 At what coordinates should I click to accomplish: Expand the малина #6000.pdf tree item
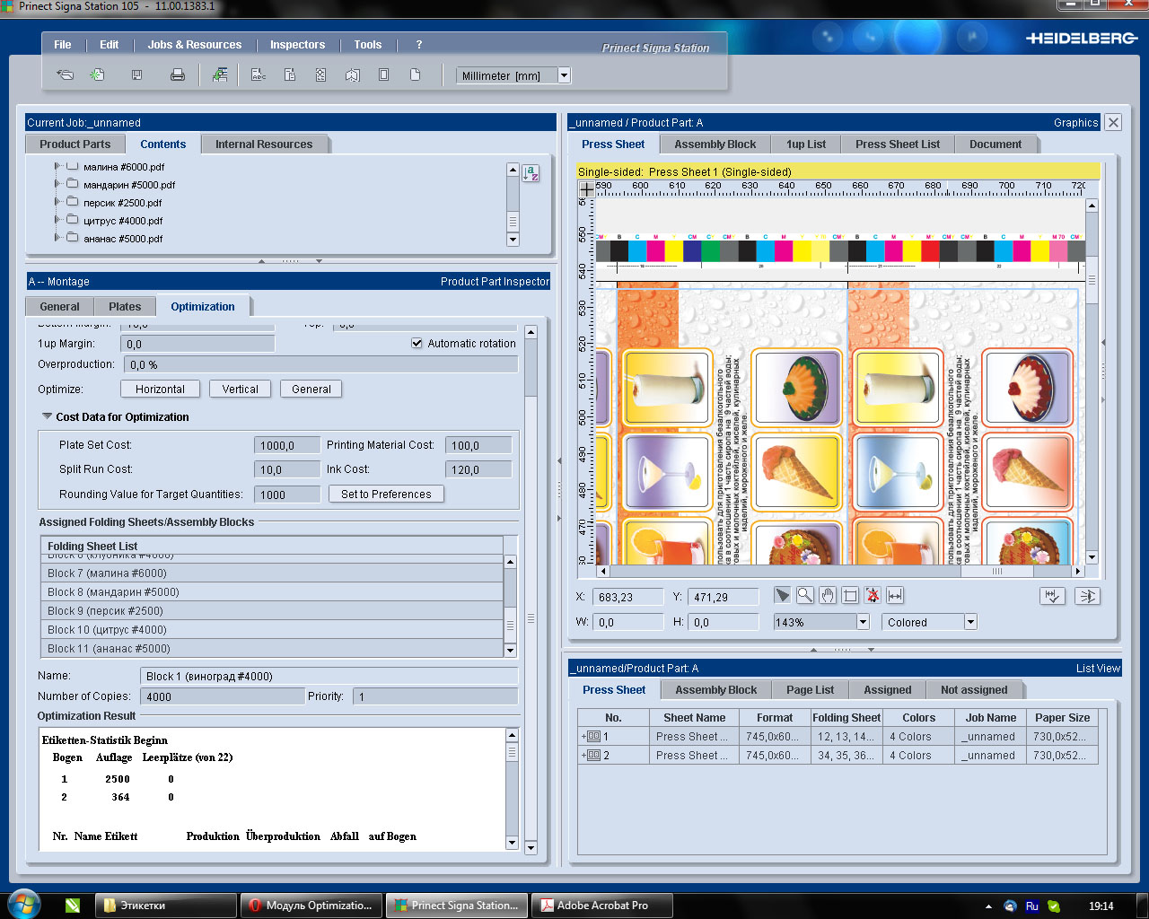(x=57, y=166)
